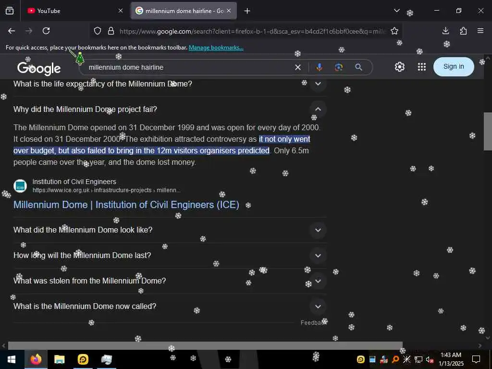Image resolution: width=492 pixels, height=369 pixels.
Task: View site security padlock info
Action: (111, 31)
